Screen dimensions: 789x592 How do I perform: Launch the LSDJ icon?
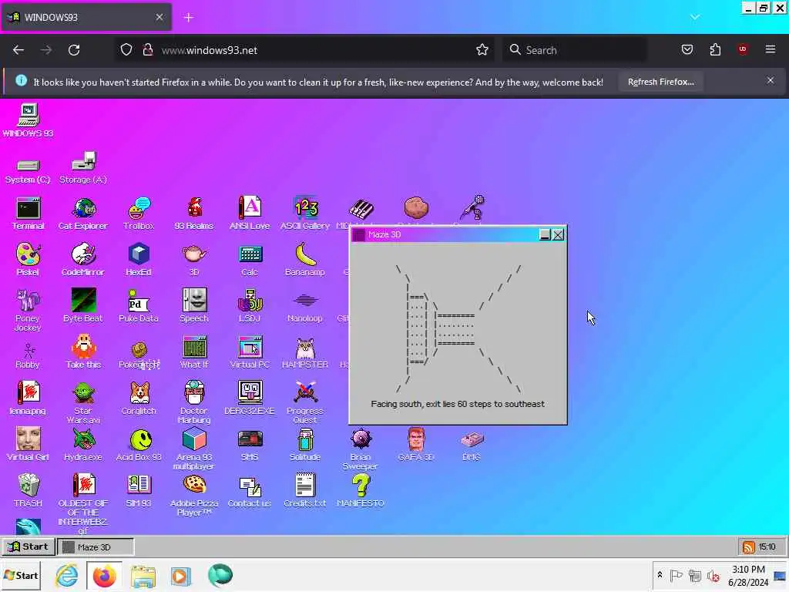click(x=250, y=305)
